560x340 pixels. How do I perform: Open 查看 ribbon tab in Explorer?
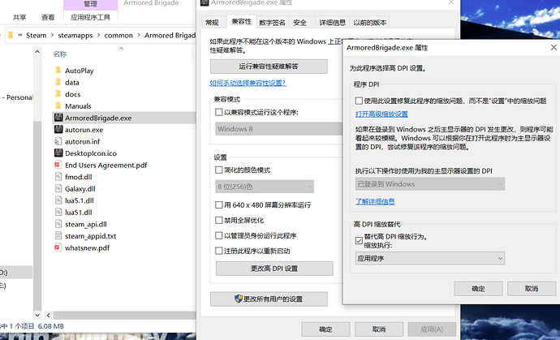48,17
